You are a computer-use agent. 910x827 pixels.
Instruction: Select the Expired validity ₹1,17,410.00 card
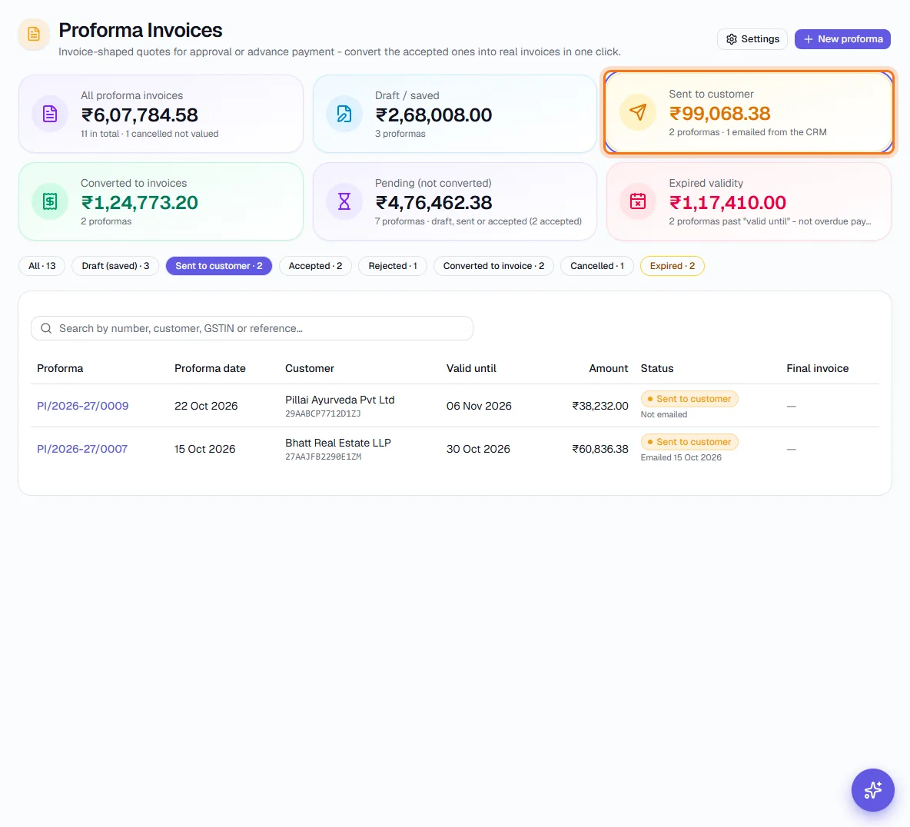[x=749, y=201]
